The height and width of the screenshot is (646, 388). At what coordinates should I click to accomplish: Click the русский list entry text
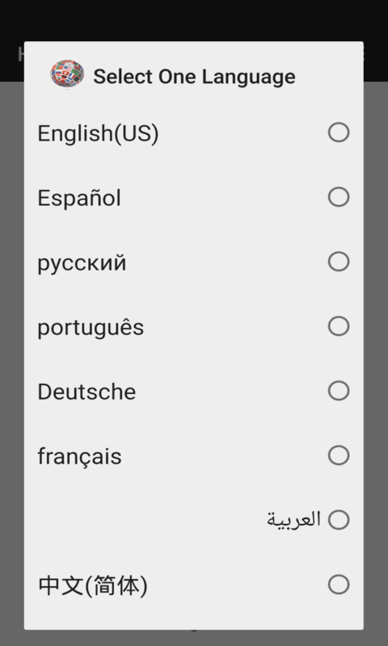click(82, 264)
